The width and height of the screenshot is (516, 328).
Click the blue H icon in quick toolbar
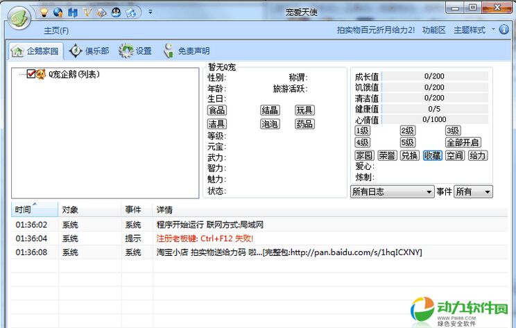(72, 12)
